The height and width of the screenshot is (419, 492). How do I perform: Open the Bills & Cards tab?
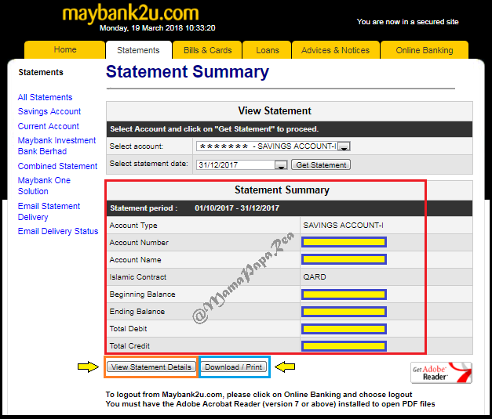207,50
